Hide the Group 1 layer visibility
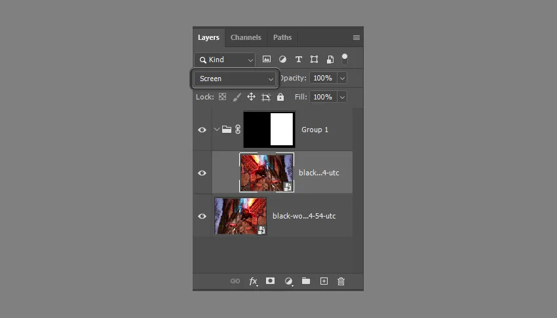Screen dimensions: 557x318 202,130
